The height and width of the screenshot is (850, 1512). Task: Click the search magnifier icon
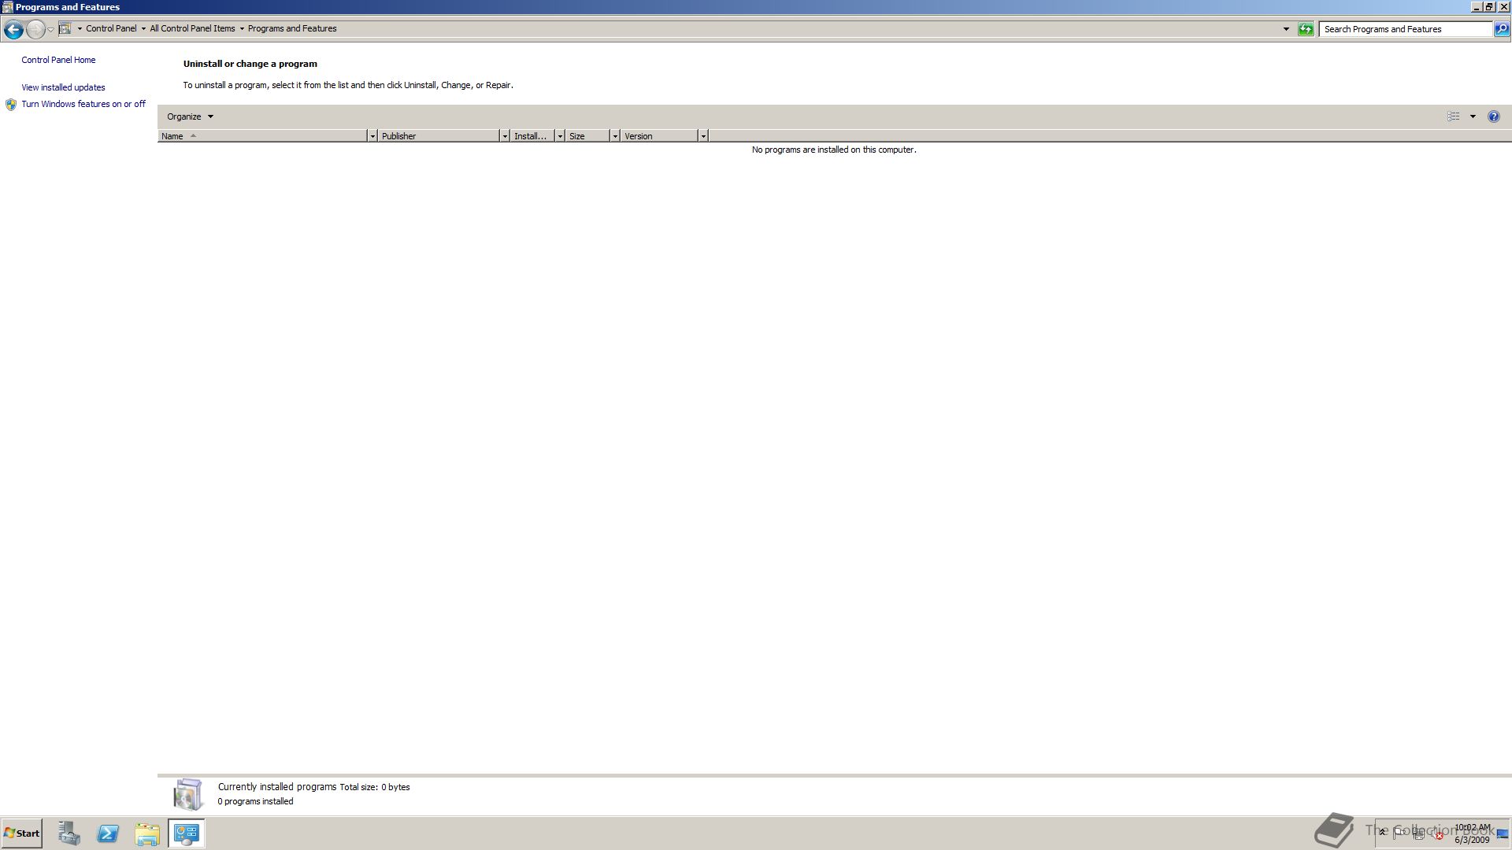1502,29
